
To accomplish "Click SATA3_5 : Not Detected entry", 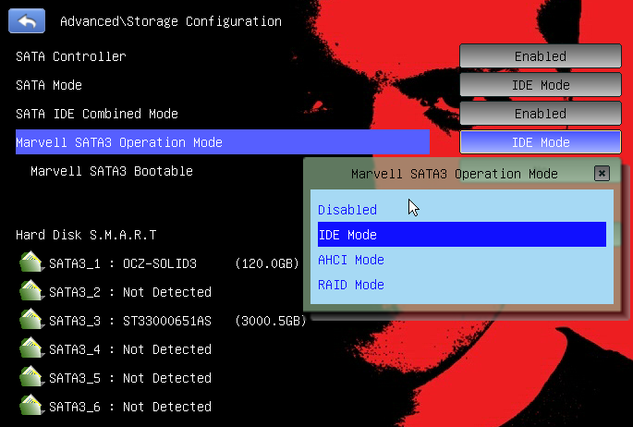I will pos(130,378).
